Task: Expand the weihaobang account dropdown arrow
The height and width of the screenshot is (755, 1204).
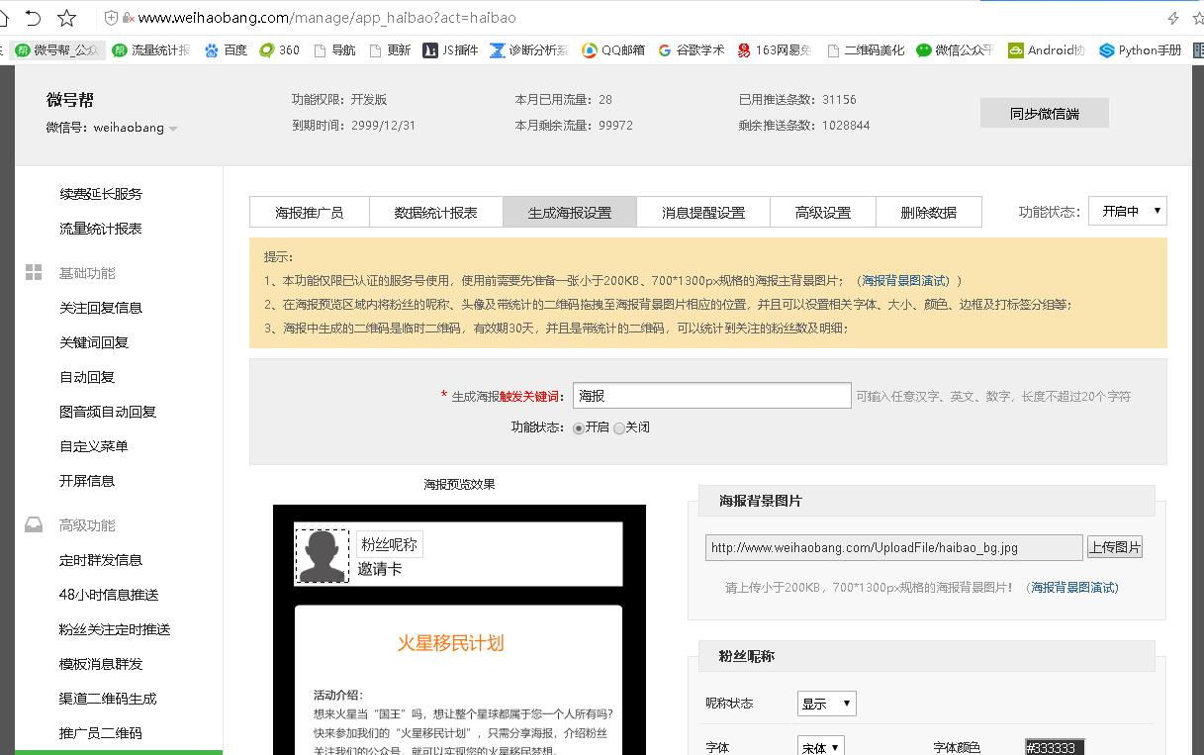Action: click(x=173, y=129)
